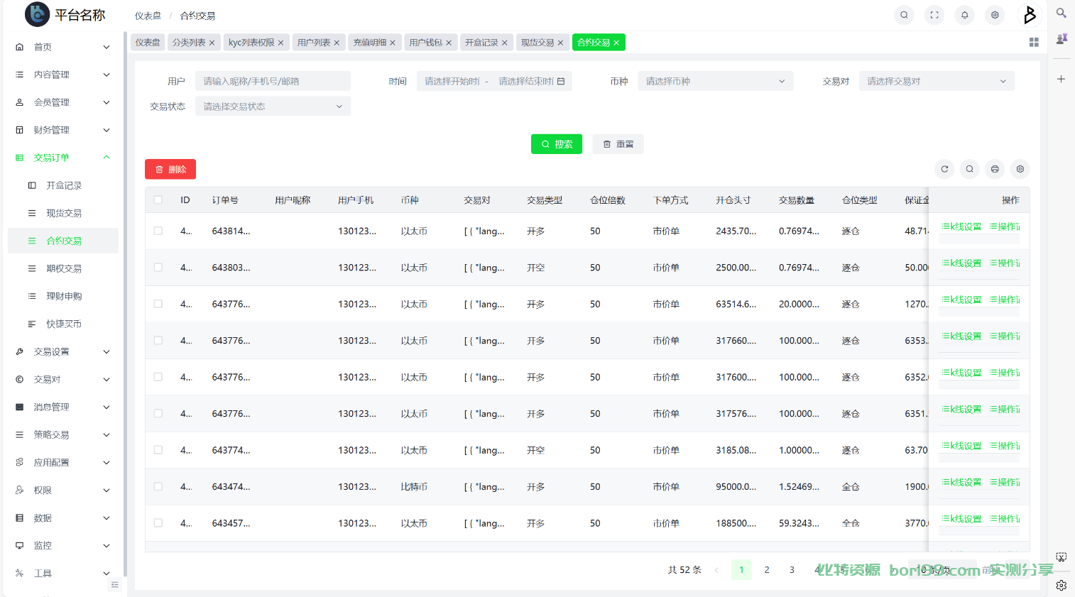Expand the 内容管理 sidebar menu
Image resolution: width=1075 pixels, height=597 pixels.
[x=63, y=75]
